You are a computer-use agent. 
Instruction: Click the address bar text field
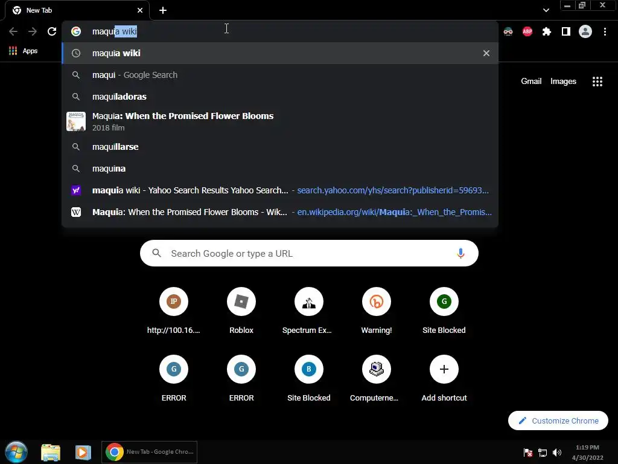[280, 31]
